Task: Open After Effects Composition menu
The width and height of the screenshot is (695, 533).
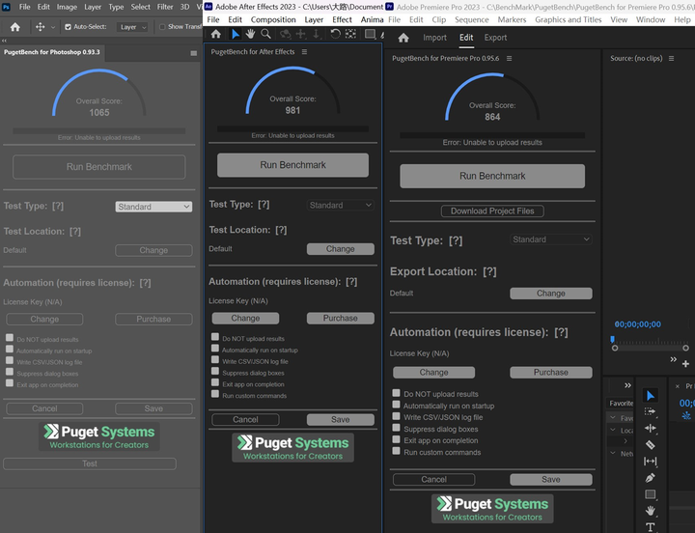Action: pos(273,19)
